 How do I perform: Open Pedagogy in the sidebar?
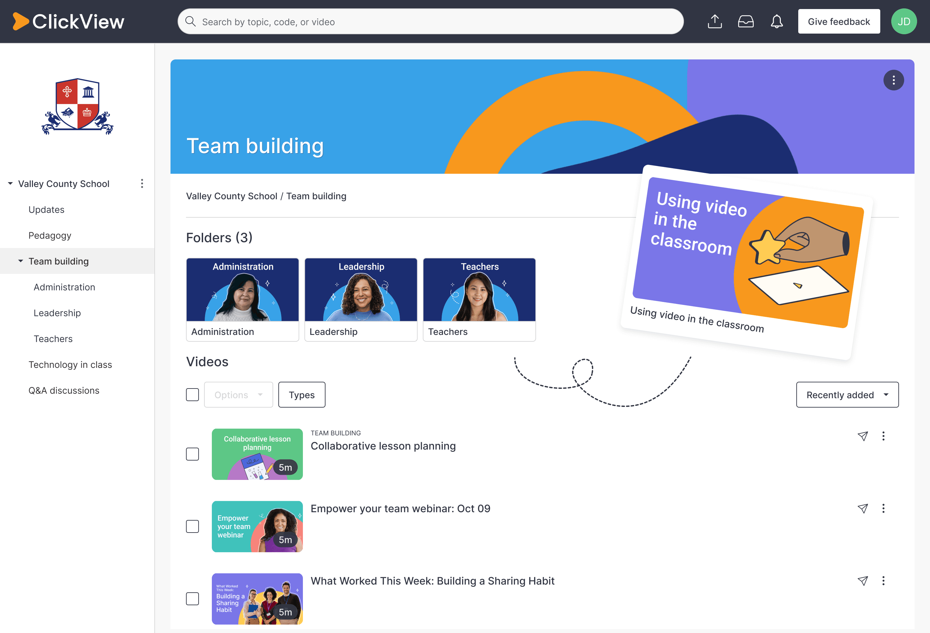point(50,236)
